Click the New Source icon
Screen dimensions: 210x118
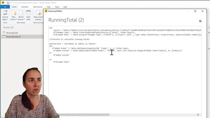[x=14, y=13]
